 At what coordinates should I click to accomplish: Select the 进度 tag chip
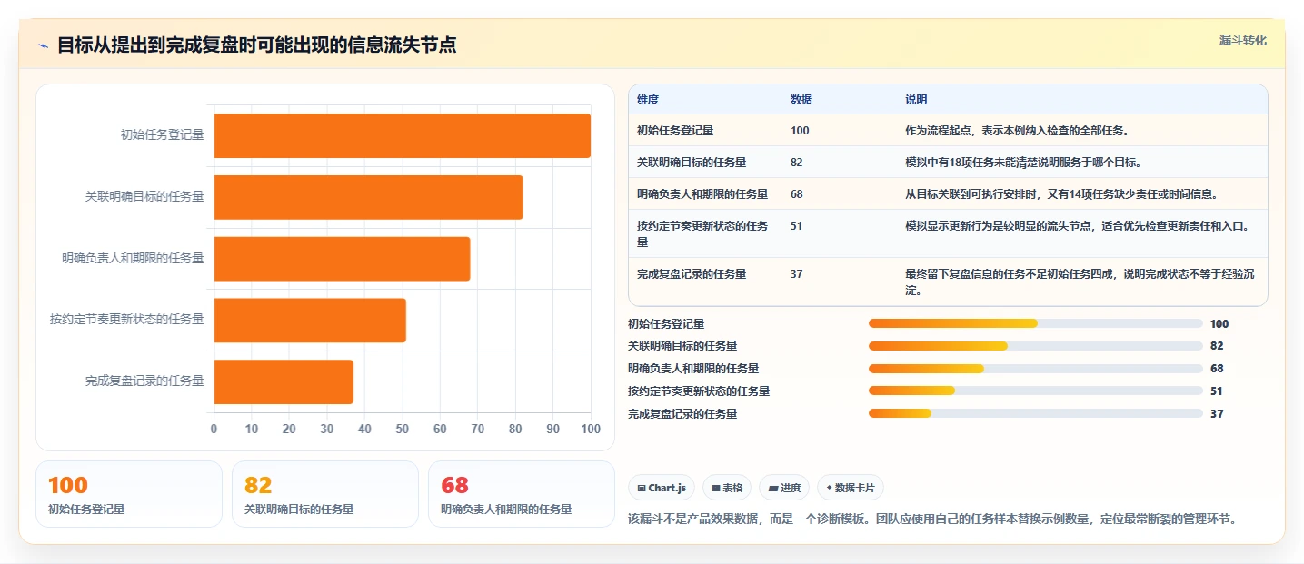pyautogui.click(x=784, y=488)
